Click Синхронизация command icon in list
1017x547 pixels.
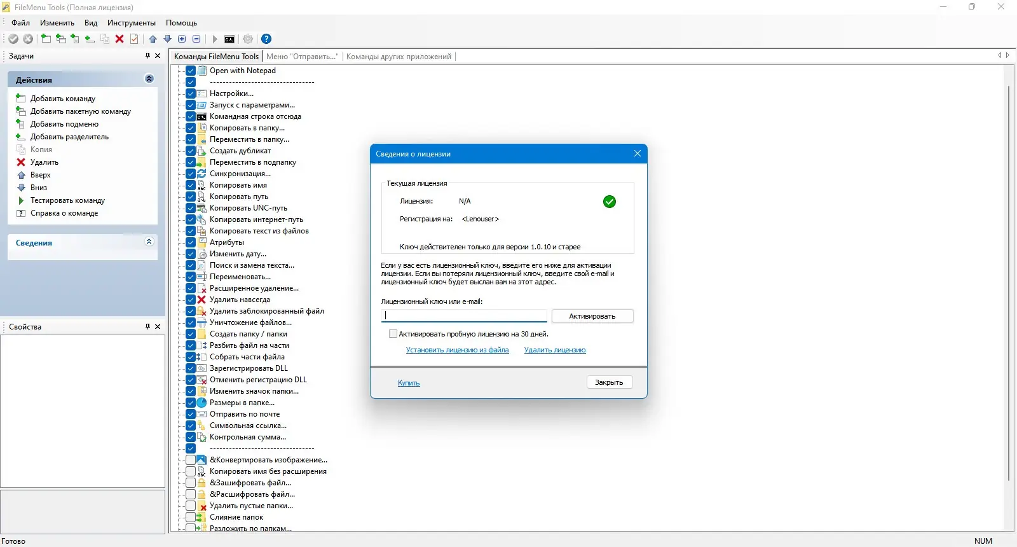[x=201, y=174]
